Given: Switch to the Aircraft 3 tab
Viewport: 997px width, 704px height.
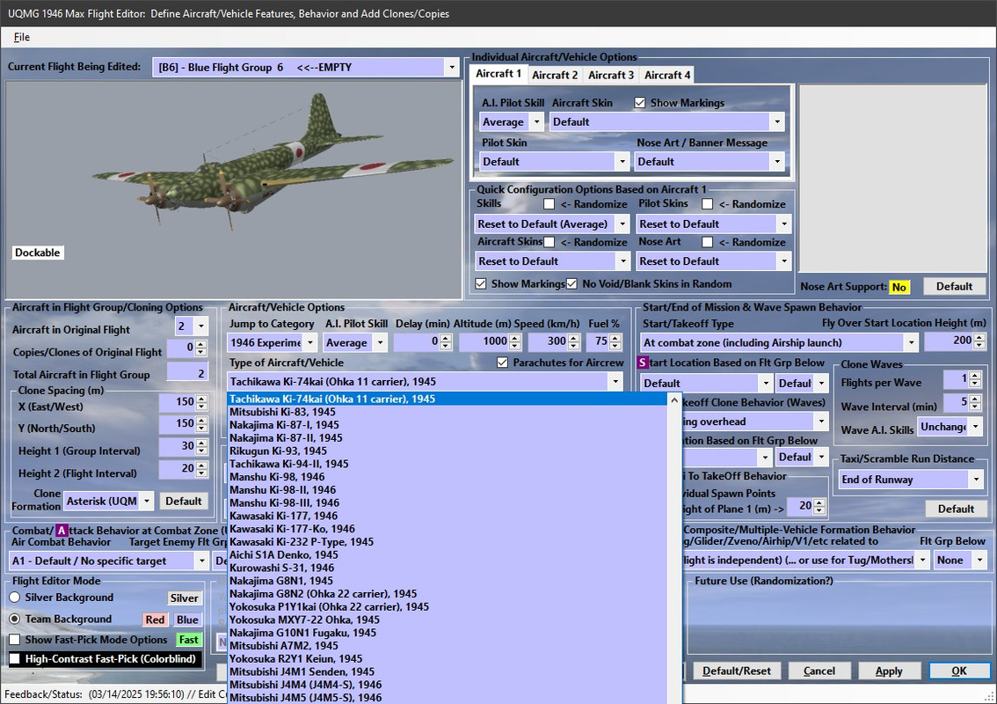Looking at the screenshot, I should (610, 75).
